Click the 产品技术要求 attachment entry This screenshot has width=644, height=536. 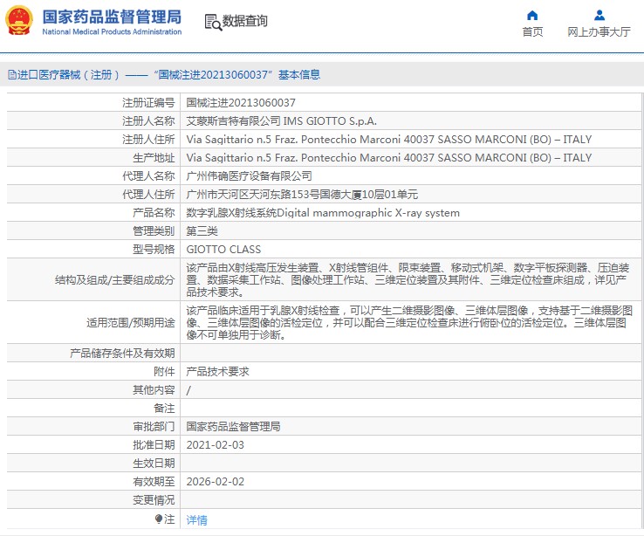pyautogui.click(x=217, y=371)
